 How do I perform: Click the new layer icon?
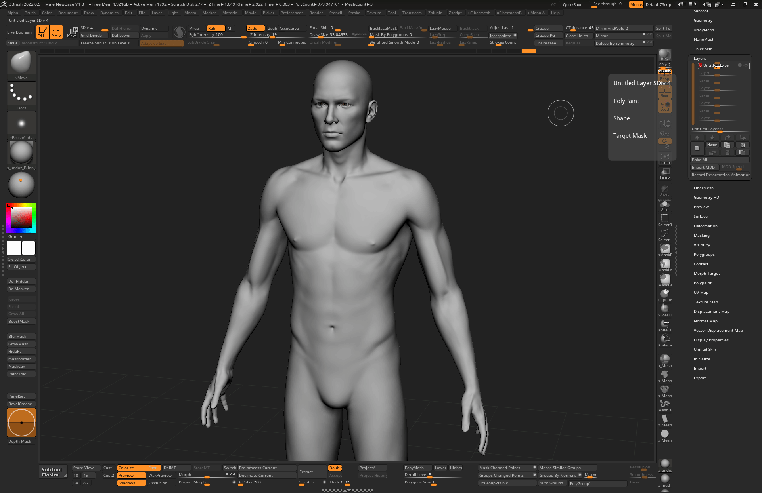697,148
